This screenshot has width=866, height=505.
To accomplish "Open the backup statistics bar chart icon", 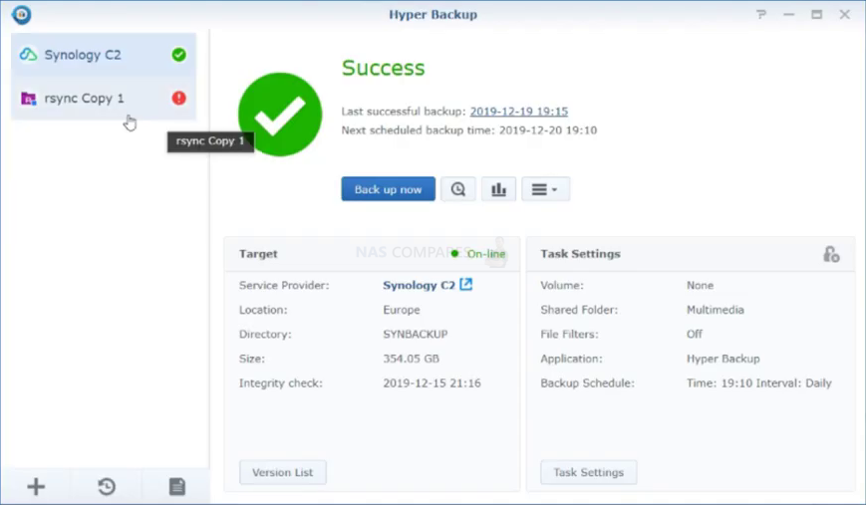I will 498,189.
